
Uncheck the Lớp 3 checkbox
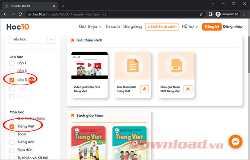pyautogui.click(x=12, y=80)
